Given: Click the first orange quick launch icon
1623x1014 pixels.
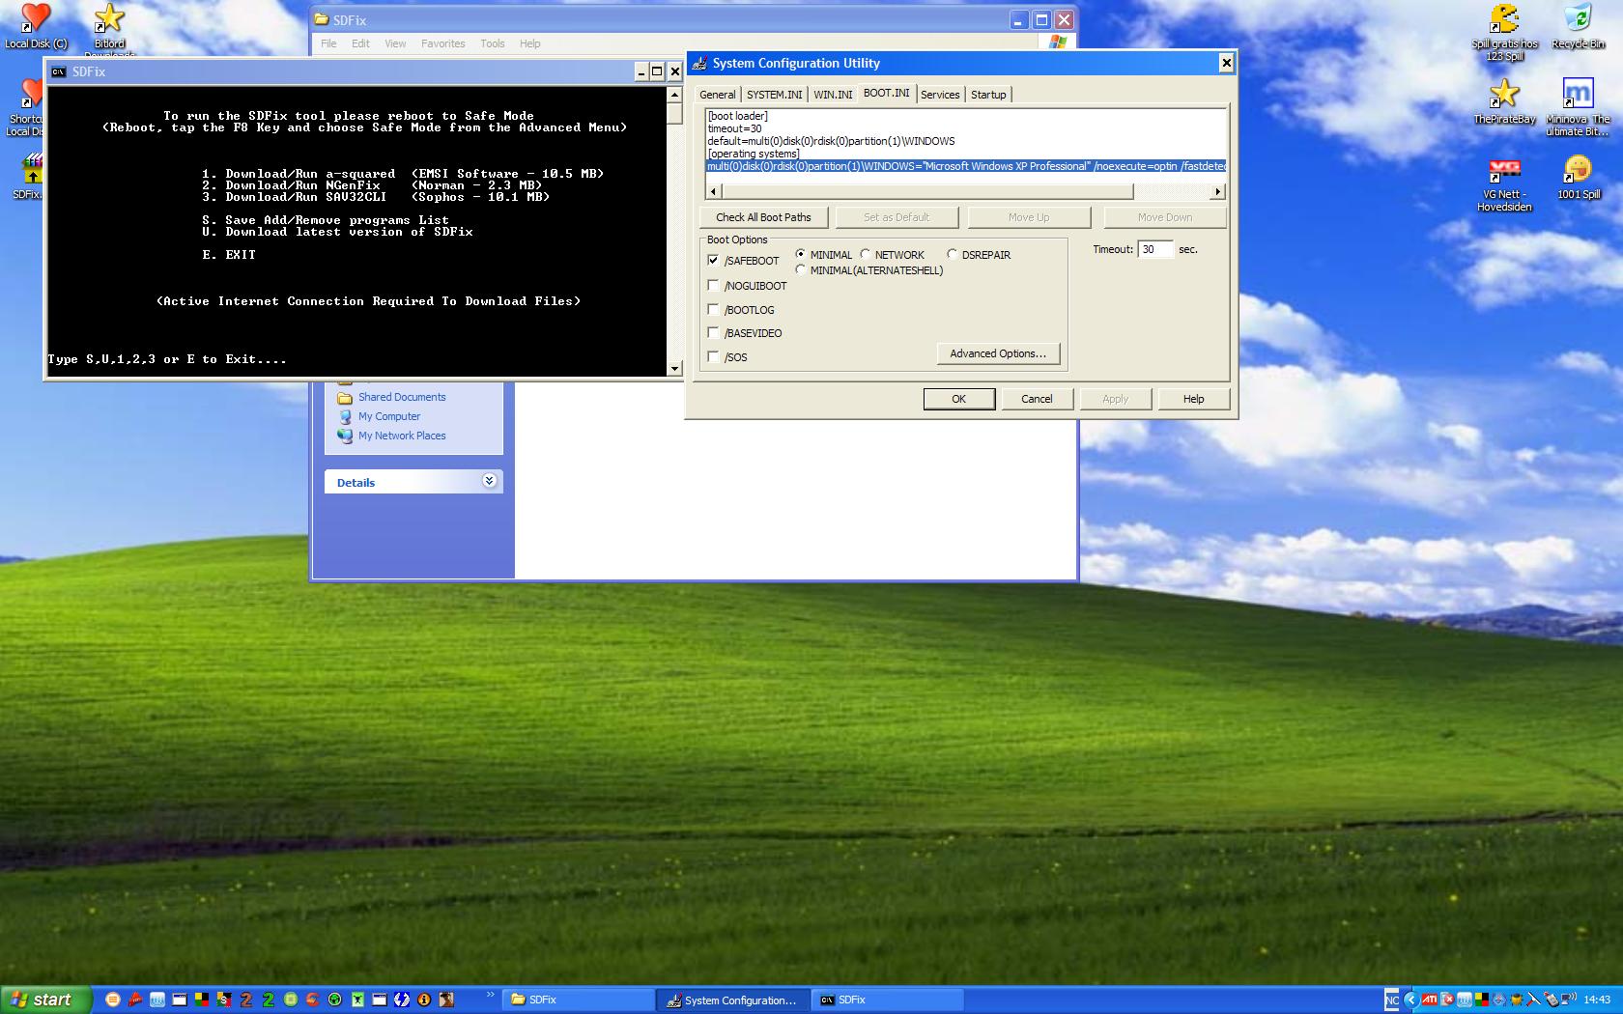Looking at the screenshot, I should [x=113, y=1000].
